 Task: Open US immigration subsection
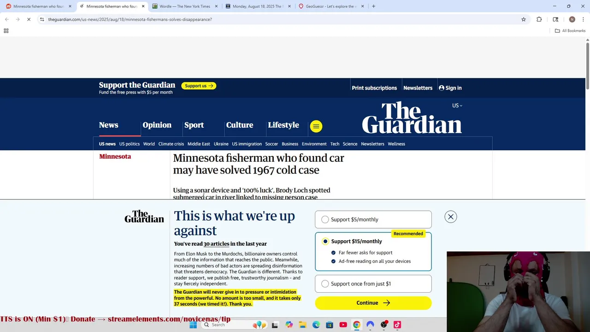click(x=247, y=144)
